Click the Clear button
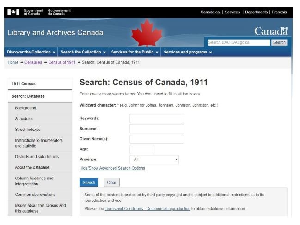300x225 pixels. click(111, 183)
